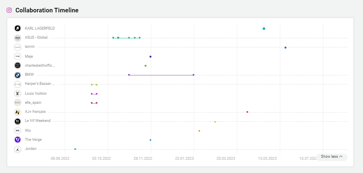363x173 pixels.
Task: Select the orange Wix timeline dot
Action: point(199,131)
